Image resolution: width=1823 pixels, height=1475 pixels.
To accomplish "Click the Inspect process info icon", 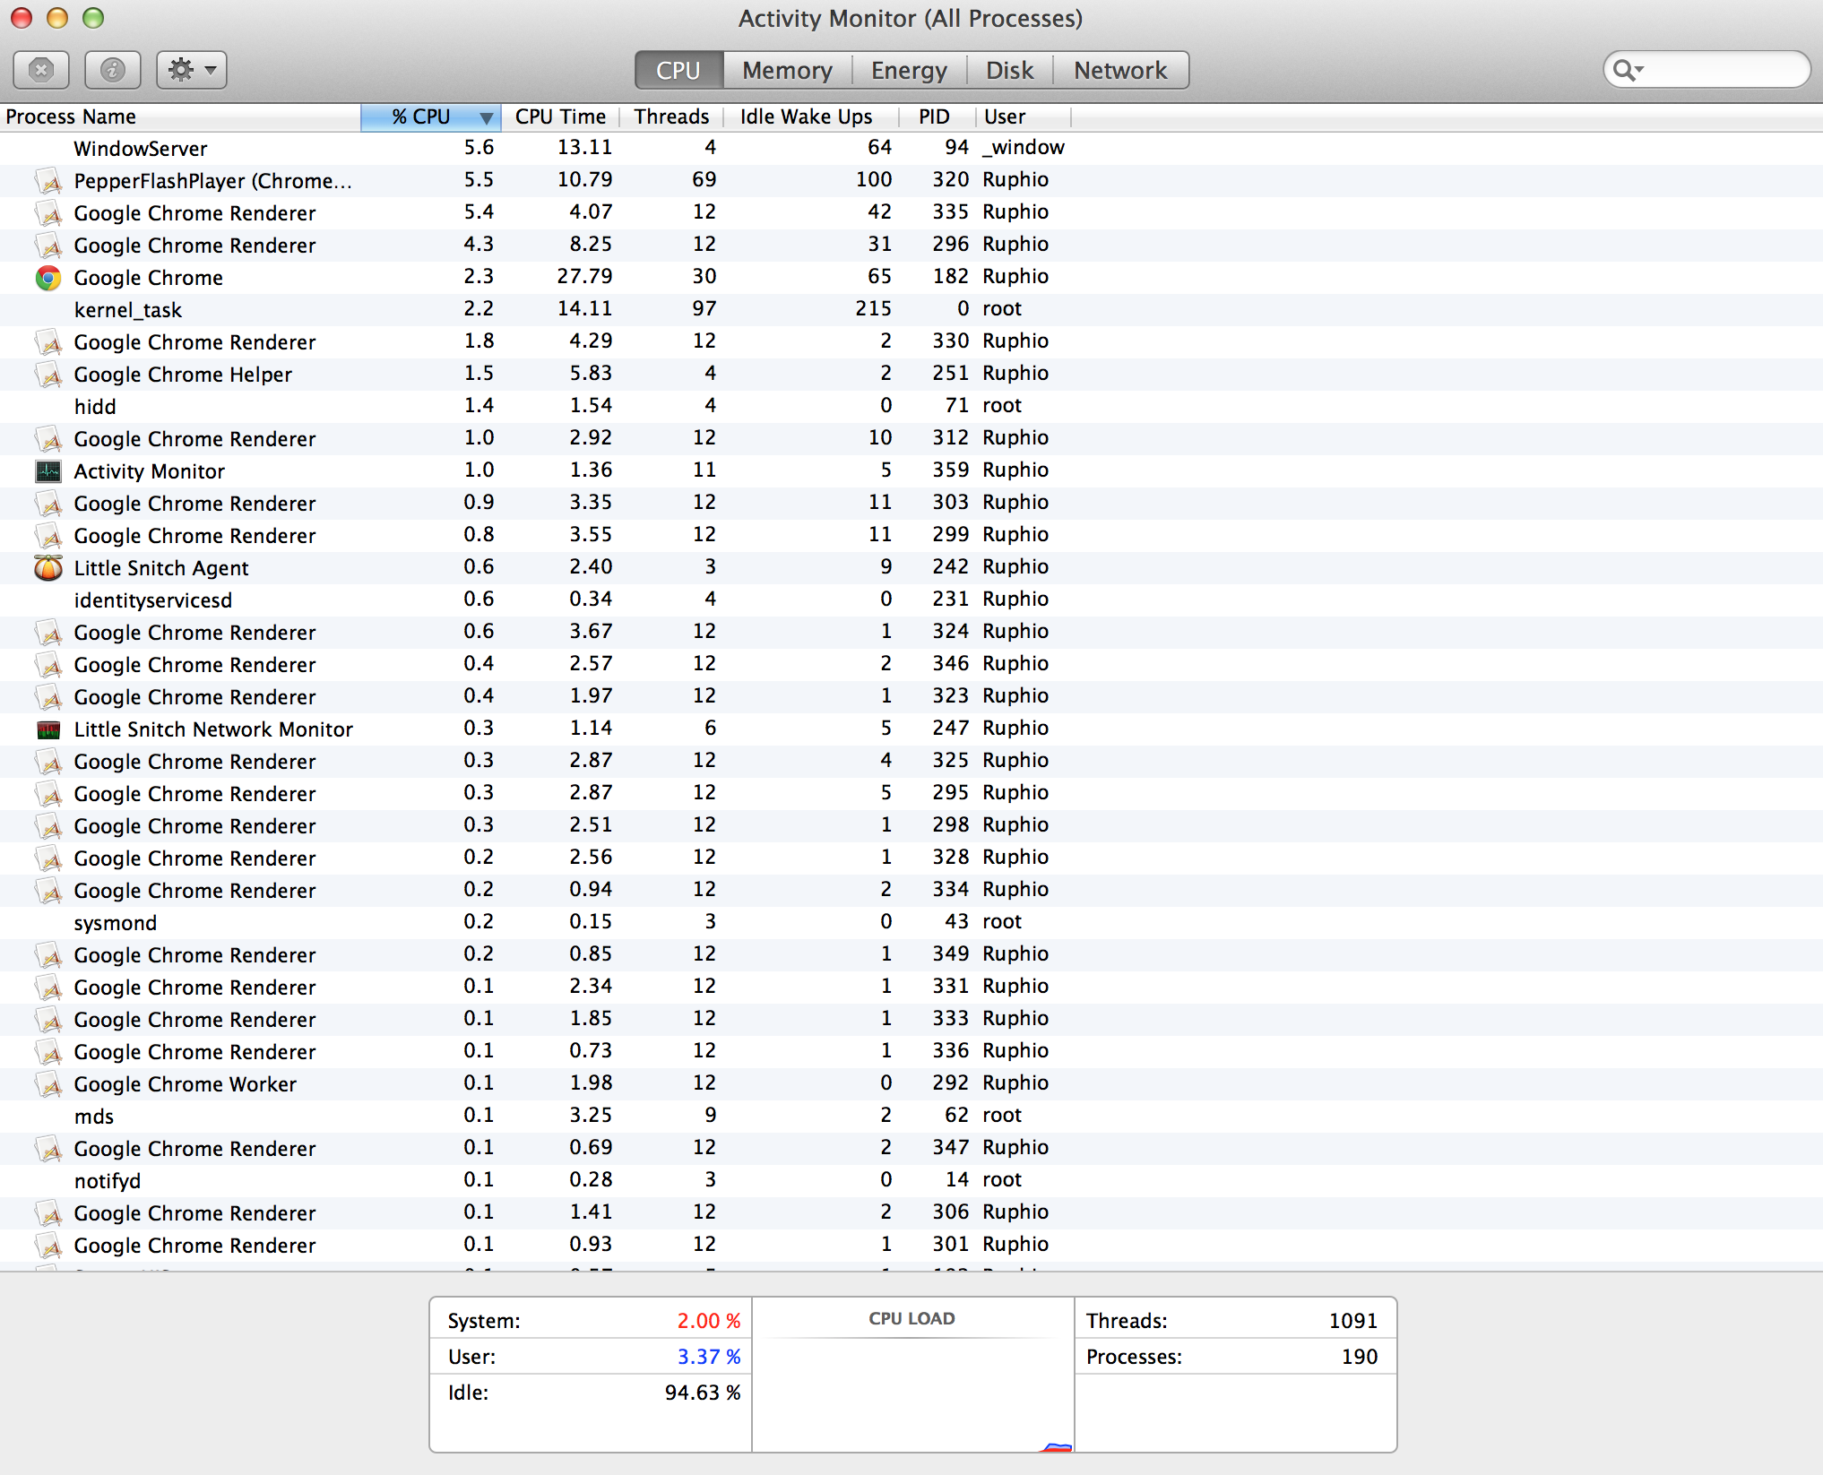I will (112, 70).
